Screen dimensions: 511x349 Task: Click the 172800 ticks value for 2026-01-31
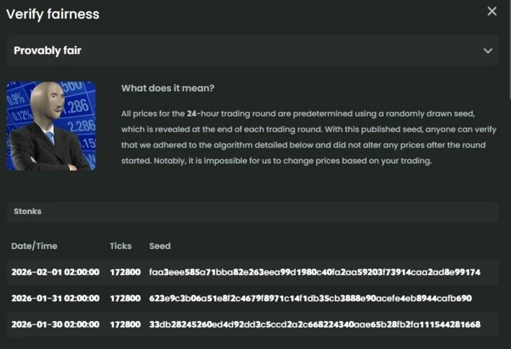(x=125, y=299)
